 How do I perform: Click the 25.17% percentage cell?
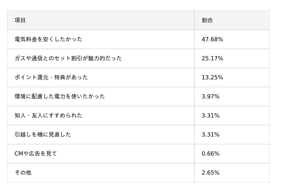(212, 58)
